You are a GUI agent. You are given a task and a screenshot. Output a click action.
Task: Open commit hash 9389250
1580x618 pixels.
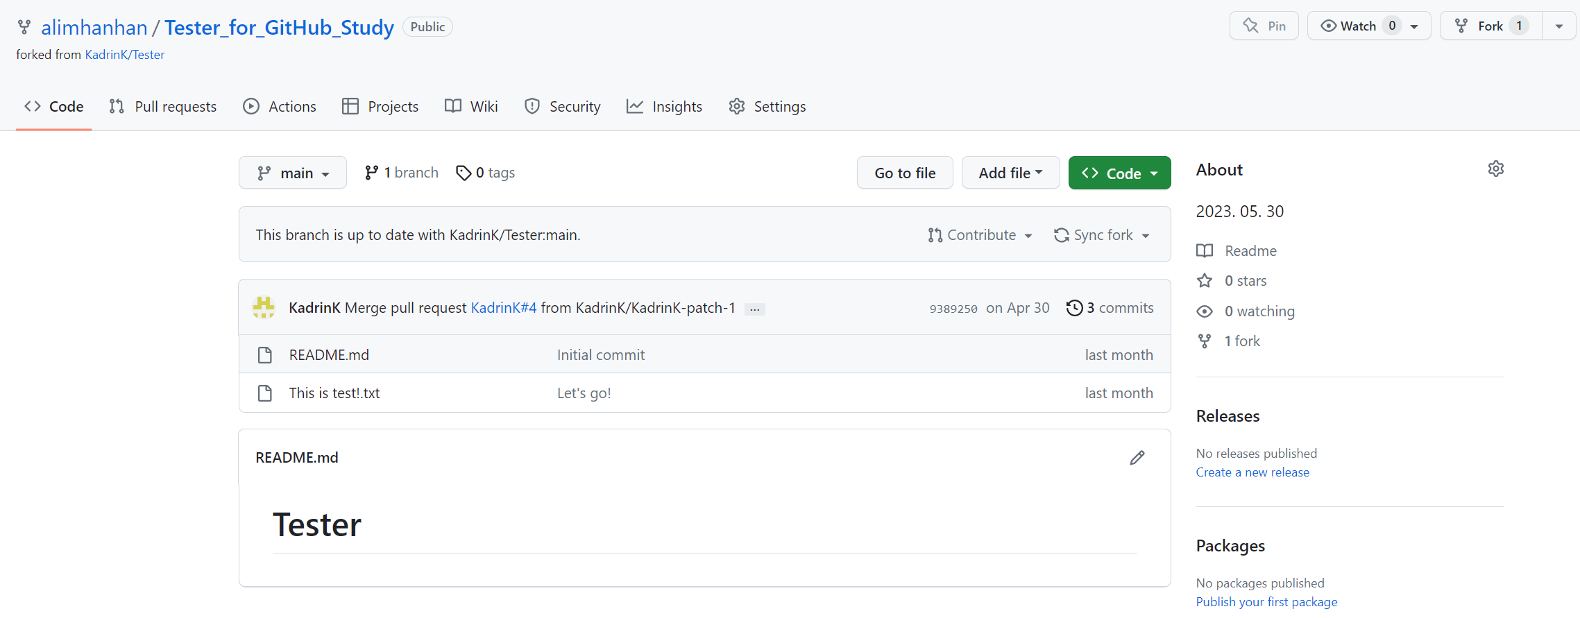(x=953, y=309)
